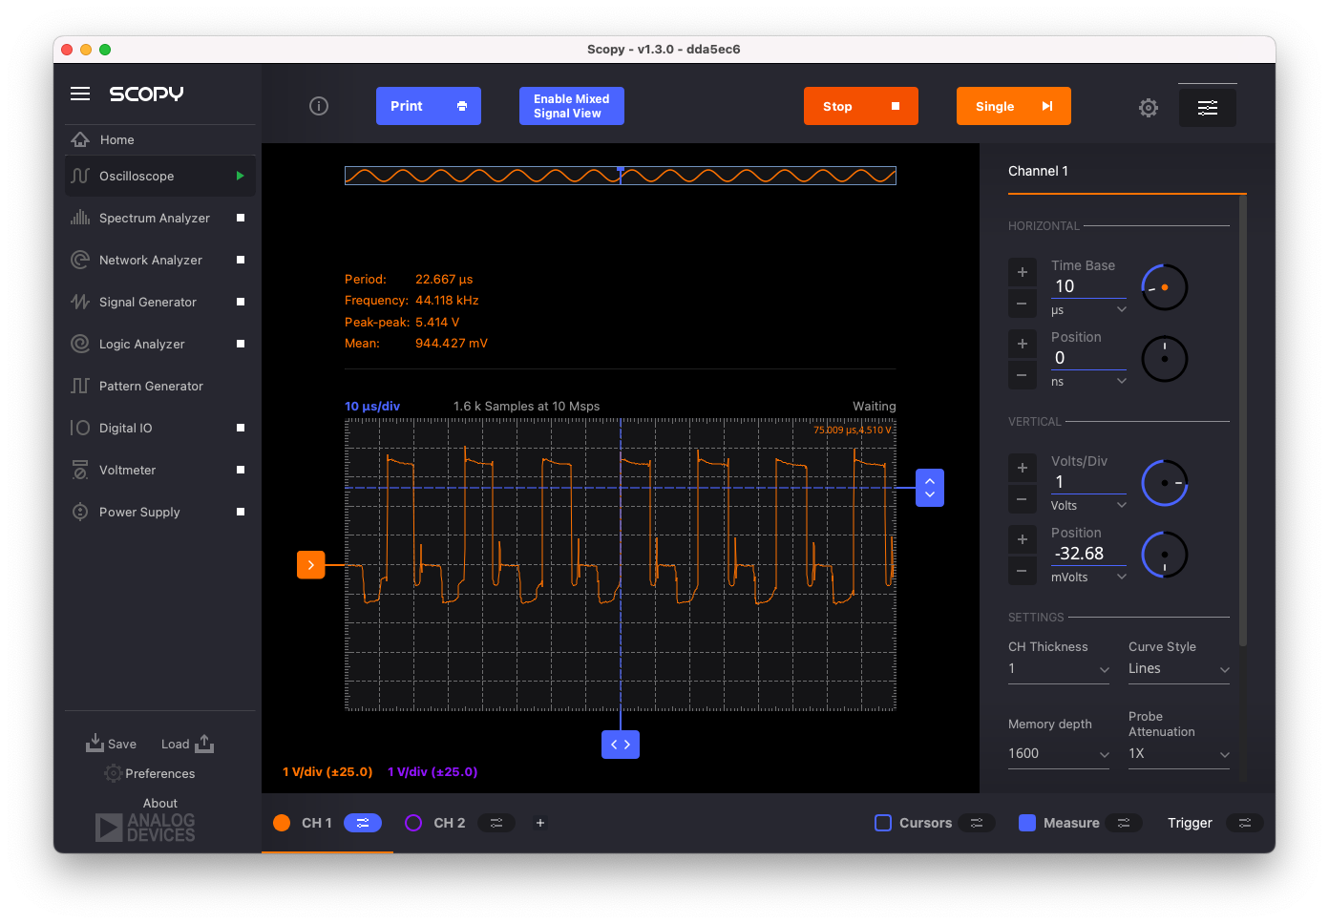Stop the running Oscilloscope via green indicator

point(240,176)
